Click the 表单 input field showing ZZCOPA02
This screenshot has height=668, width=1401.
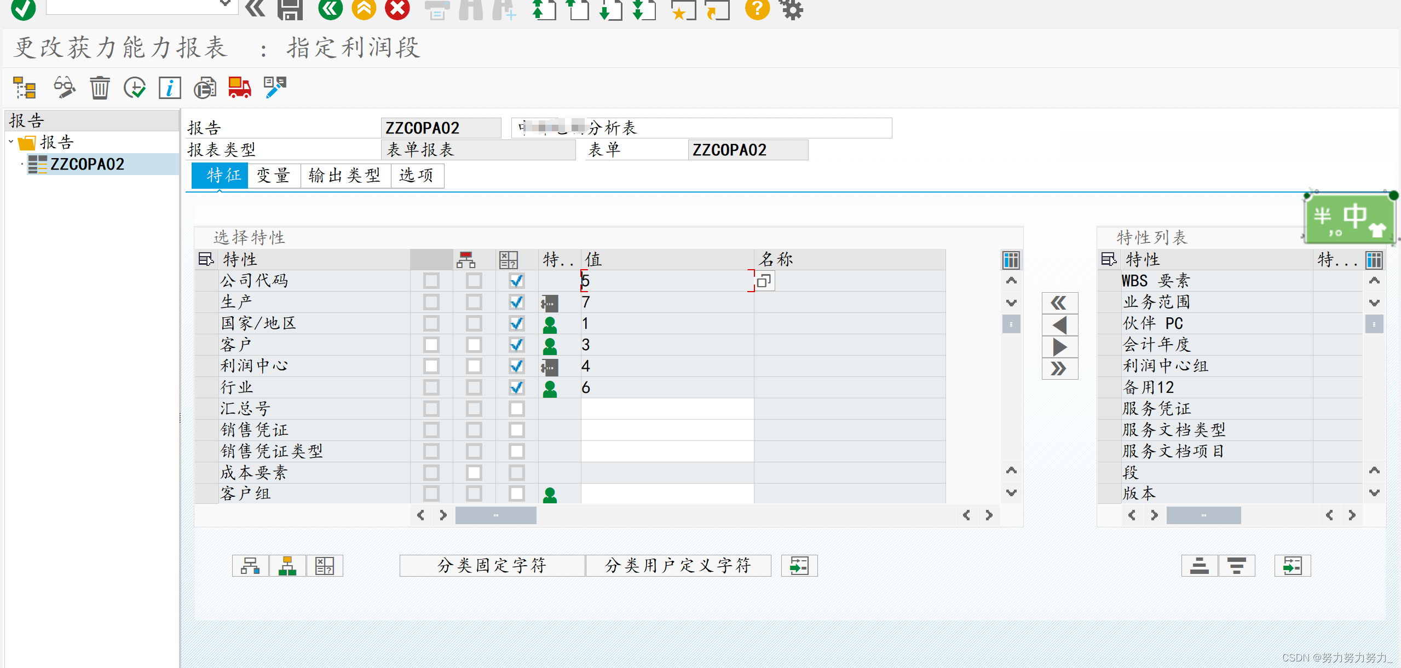tap(747, 149)
